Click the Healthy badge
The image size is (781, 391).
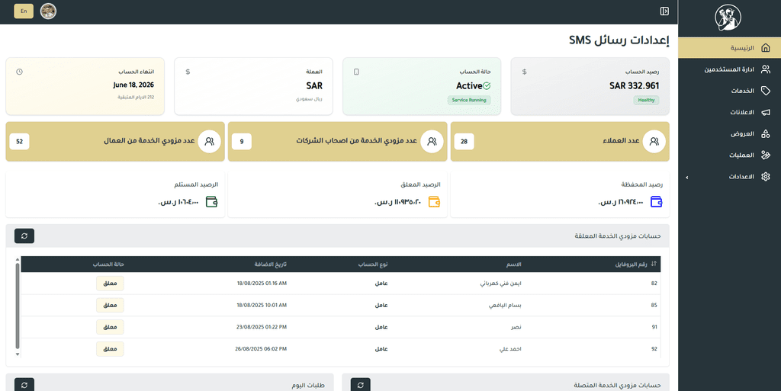pos(647,101)
